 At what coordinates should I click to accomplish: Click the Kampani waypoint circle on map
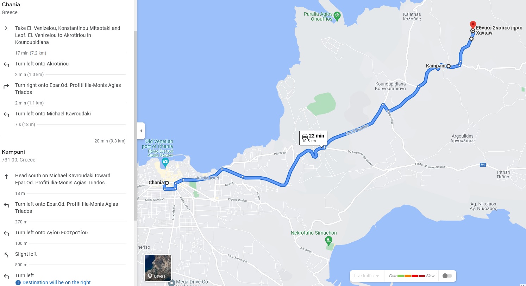449,66
